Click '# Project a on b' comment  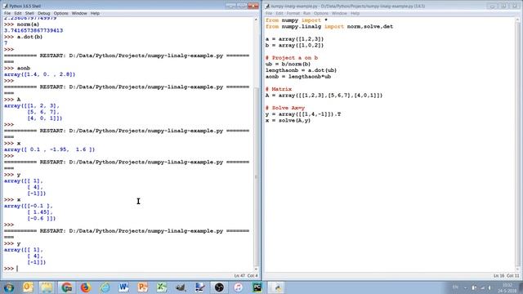(x=292, y=58)
